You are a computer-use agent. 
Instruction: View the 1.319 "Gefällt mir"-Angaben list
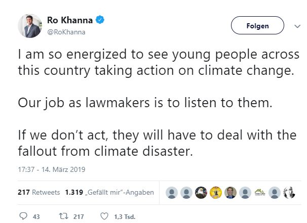click(109, 193)
